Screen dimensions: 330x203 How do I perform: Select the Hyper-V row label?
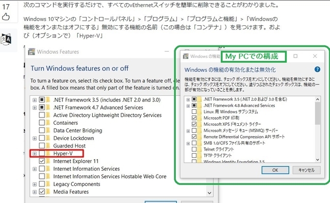pyautogui.click(x=63, y=154)
